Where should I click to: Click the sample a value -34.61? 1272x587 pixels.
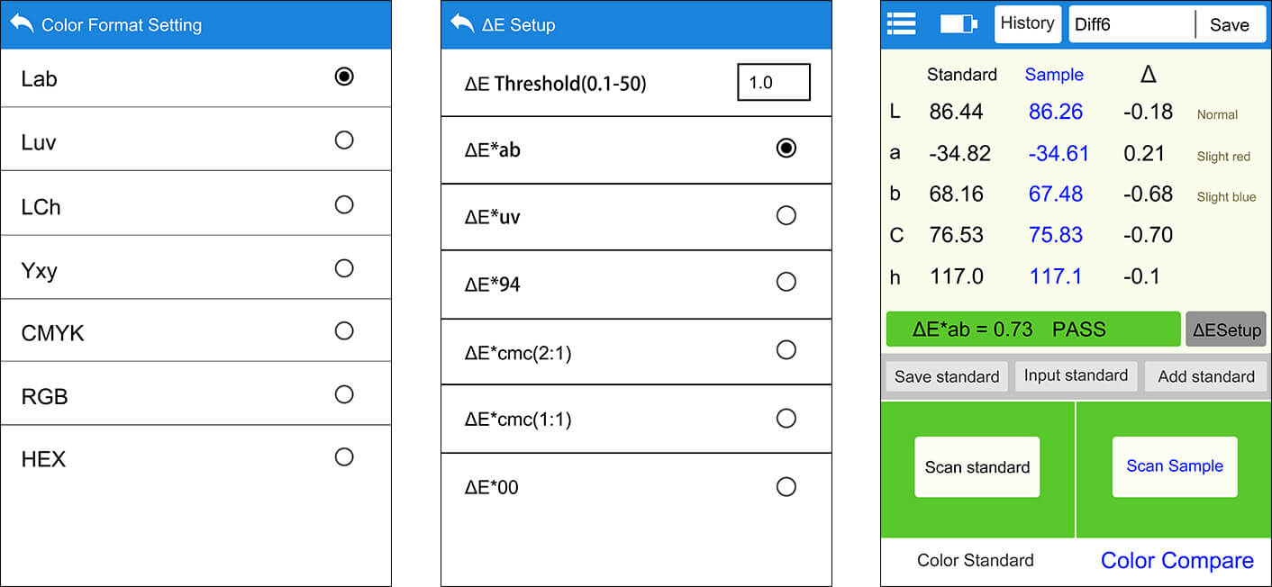pos(1058,154)
